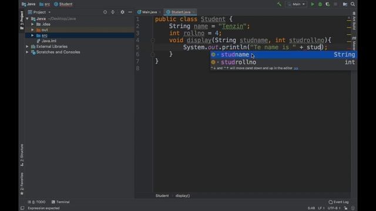This screenshot has height=211, width=376.
Task: Open the TODO tool window
Action: point(36,202)
